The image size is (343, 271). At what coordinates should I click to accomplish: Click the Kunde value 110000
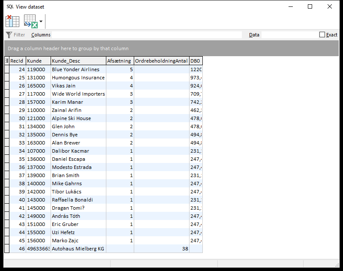[x=38, y=110]
